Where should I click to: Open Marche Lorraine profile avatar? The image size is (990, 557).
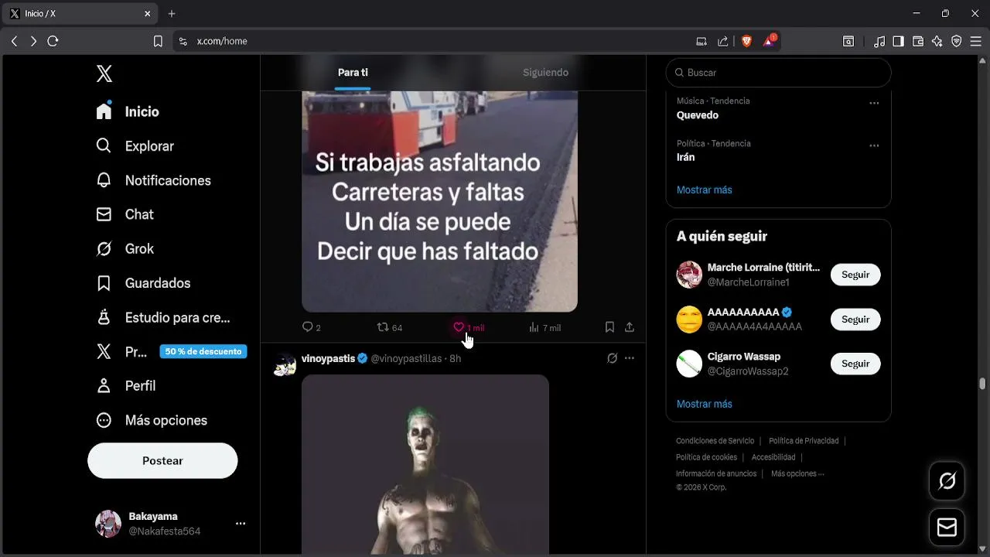[689, 275]
